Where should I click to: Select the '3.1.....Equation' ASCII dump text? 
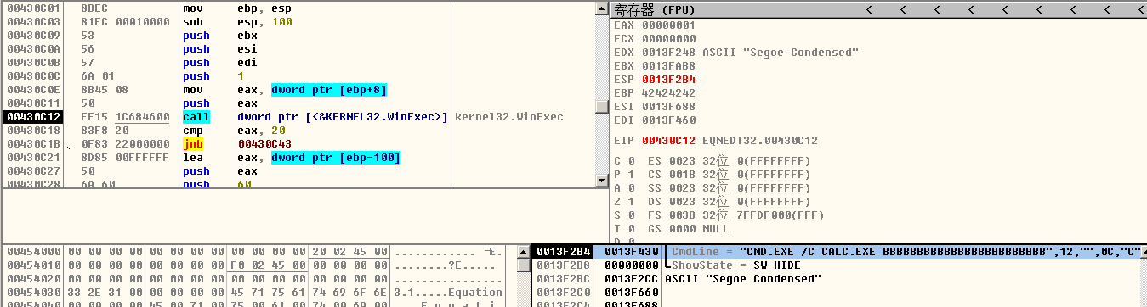[x=449, y=293]
